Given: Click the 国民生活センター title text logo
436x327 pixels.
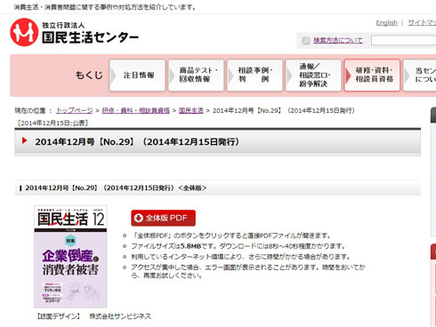Looking at the screenshot, I should point(90,37).
